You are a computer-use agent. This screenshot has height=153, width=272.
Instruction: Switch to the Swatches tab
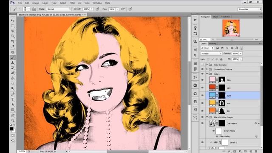(x=226, y=17)
